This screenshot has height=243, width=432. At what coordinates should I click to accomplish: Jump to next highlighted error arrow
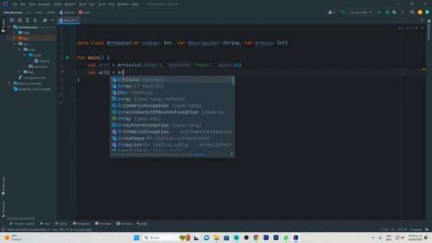(422, 28)
